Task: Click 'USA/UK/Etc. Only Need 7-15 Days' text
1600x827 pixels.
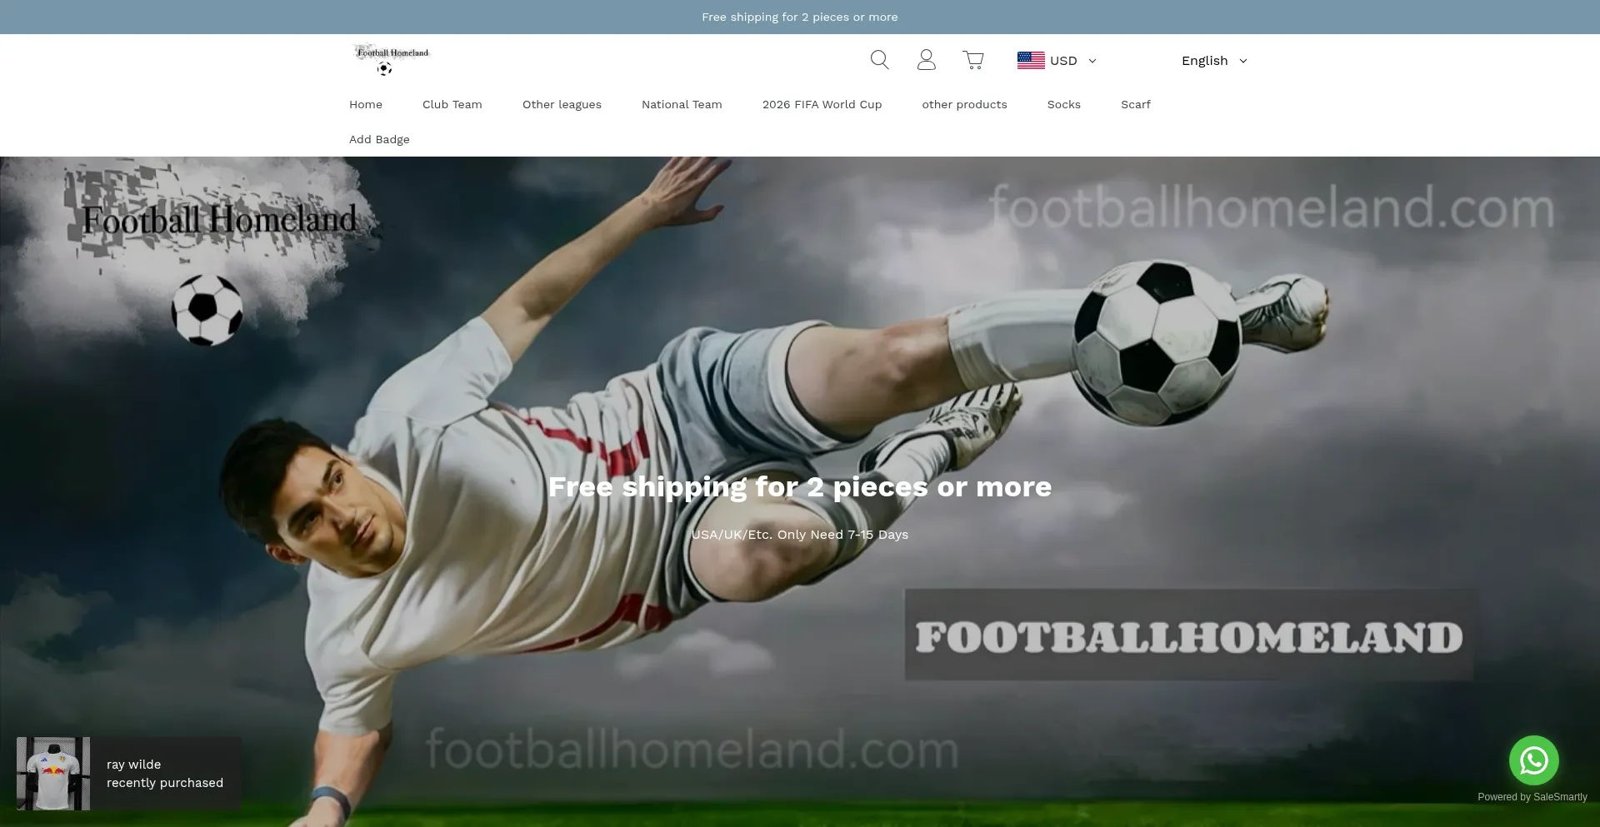Action: tap(800, 535)
